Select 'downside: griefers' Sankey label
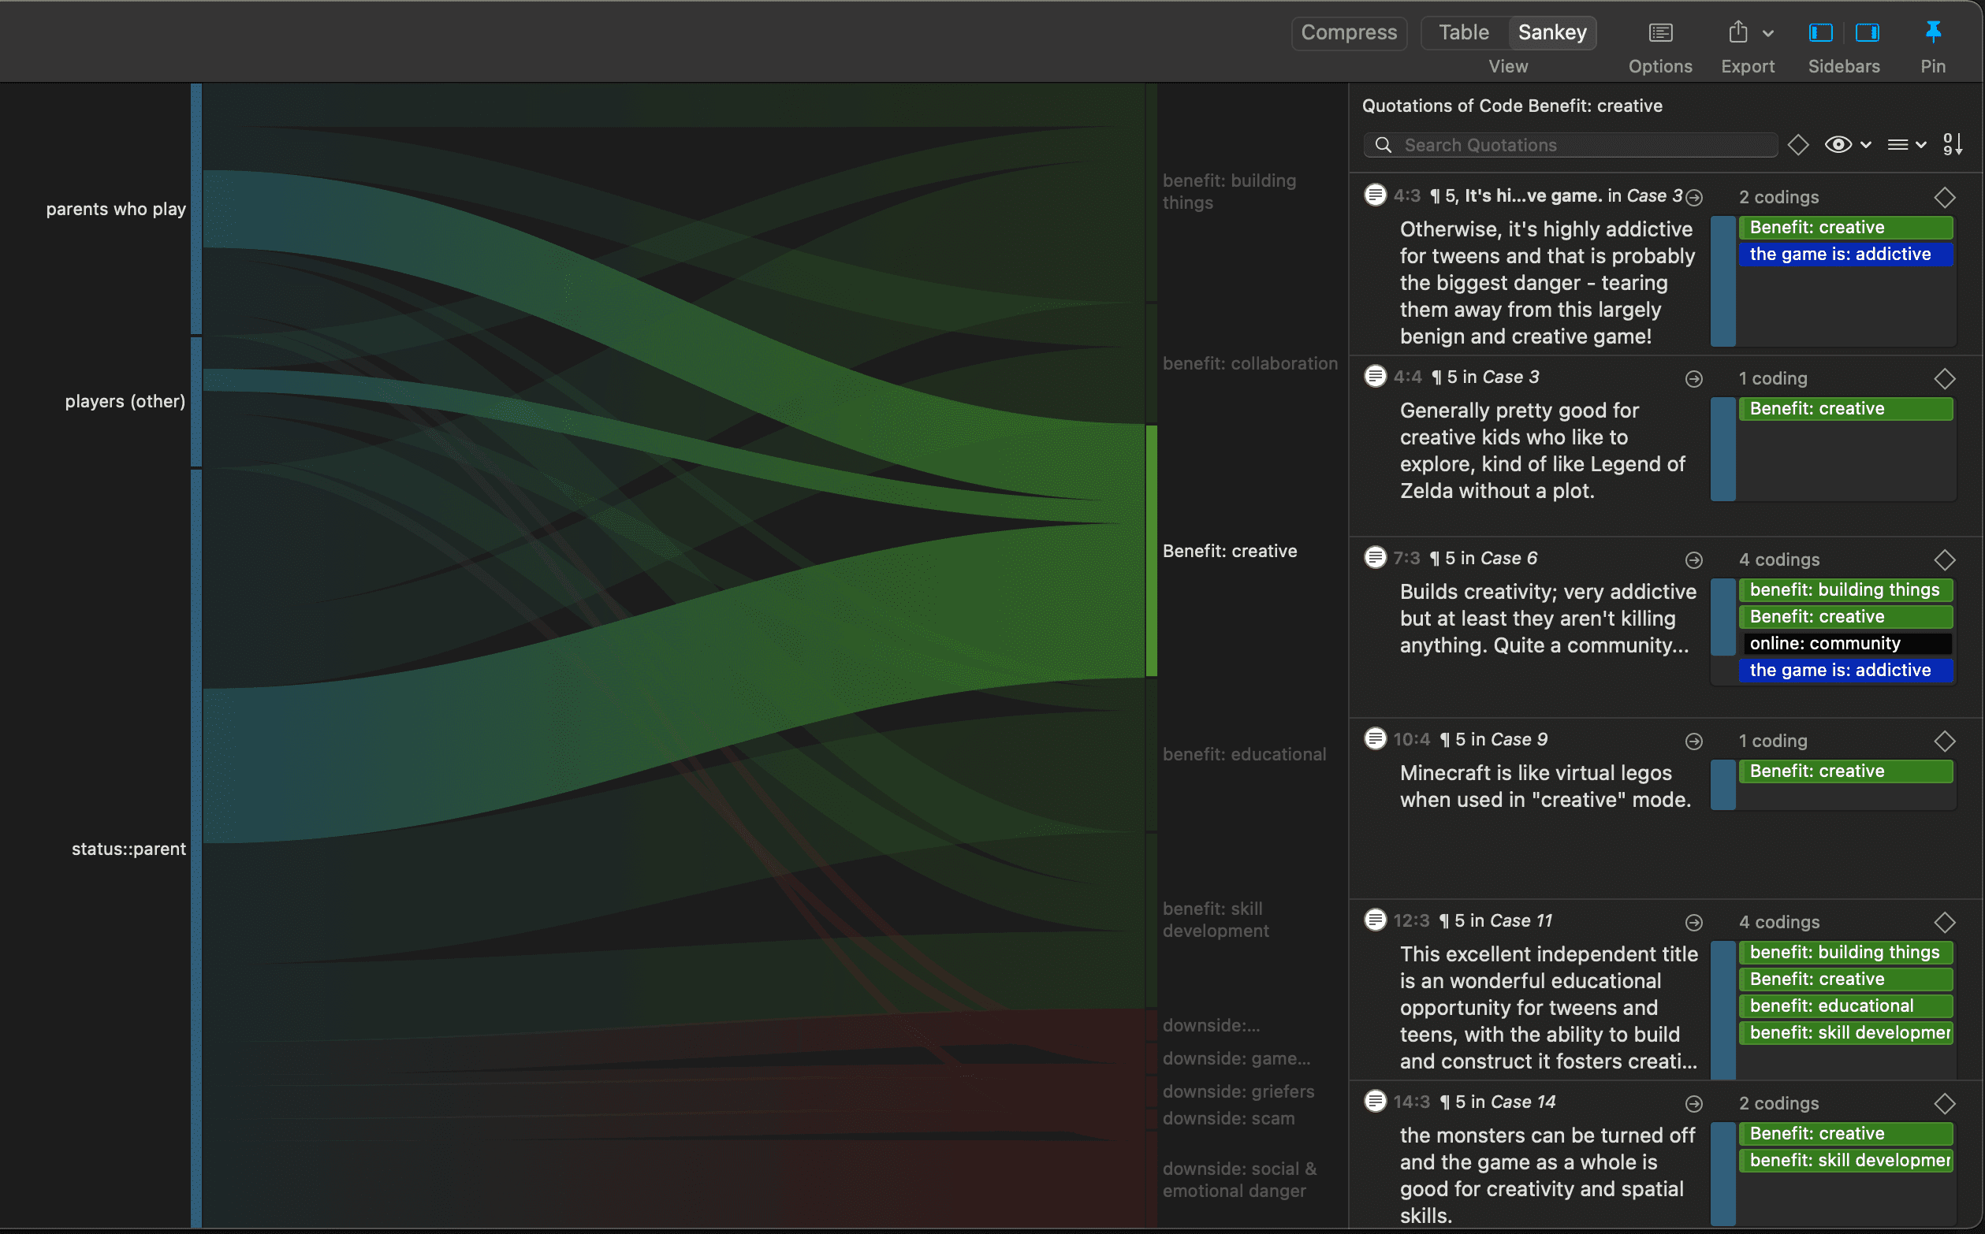The height and width of the screenshot is (1234, 1985). pyautogui.click(x=1238, y=1091)
